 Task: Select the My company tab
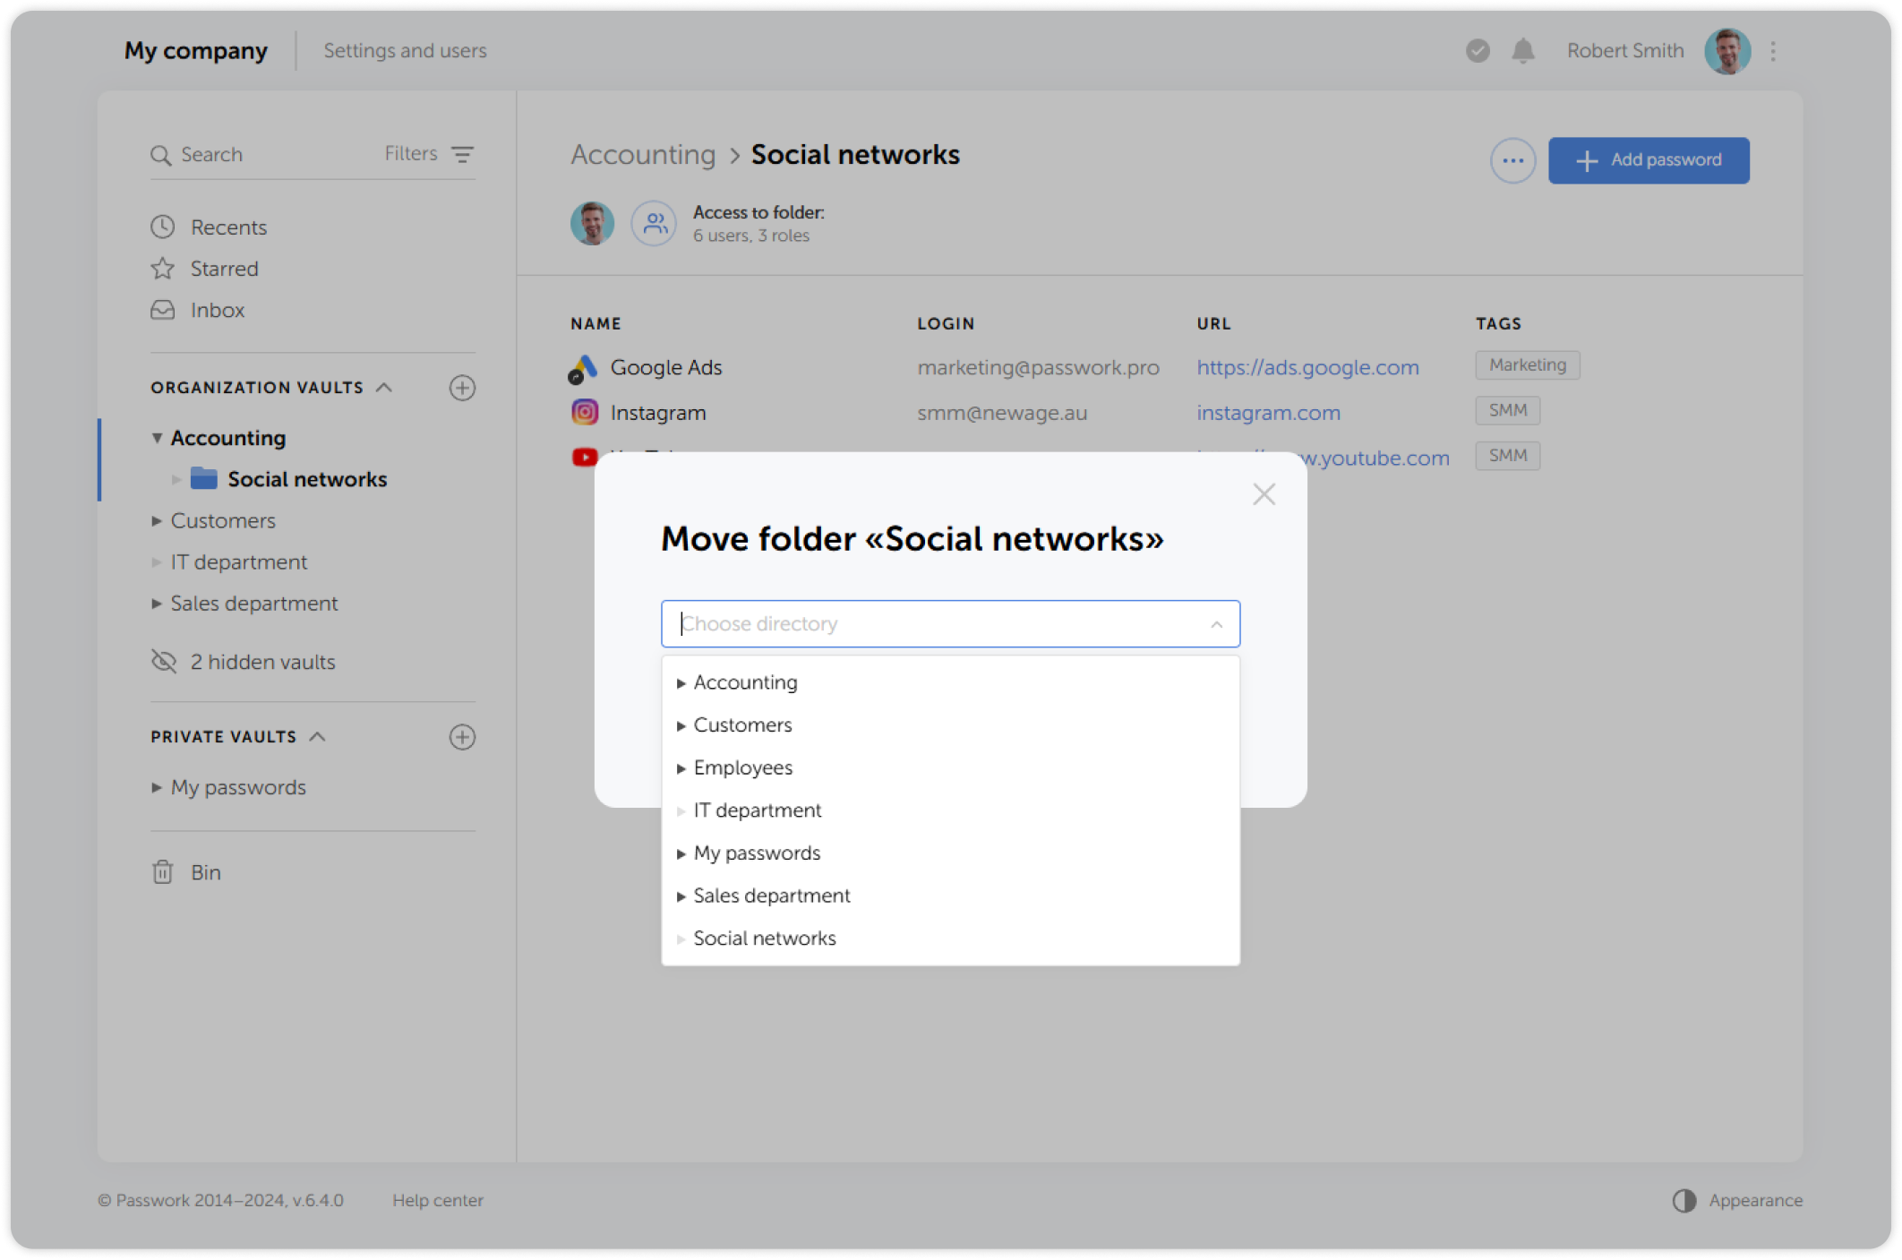[x=195, y=51]
